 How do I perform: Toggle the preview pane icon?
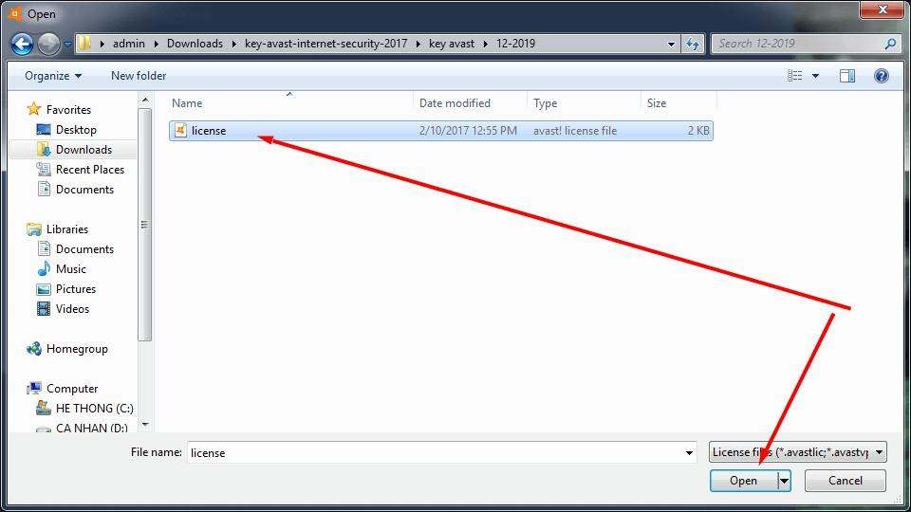(x=847, y=76)
